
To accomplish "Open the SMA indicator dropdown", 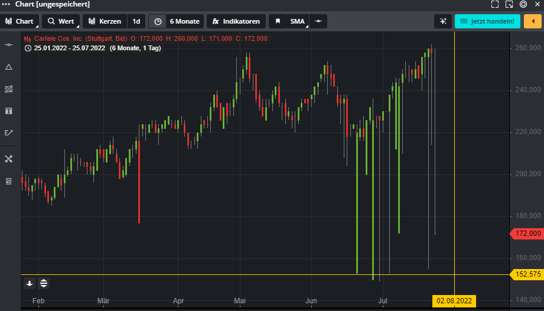I will coord(297,21).
